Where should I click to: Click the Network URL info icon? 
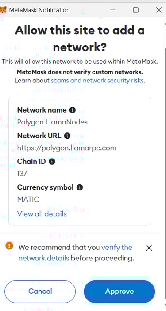click(67, 136)
